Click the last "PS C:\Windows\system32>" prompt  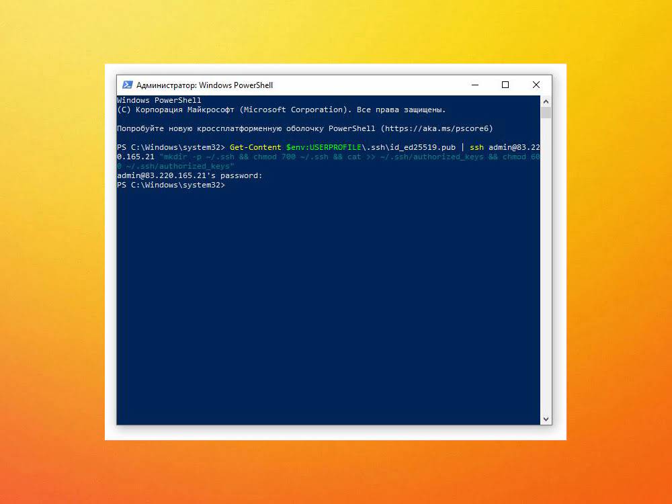pyautogui.click(x=171, y=185)
